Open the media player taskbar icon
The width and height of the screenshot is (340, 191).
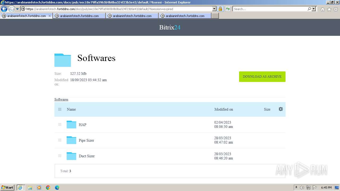coord(39,188)
